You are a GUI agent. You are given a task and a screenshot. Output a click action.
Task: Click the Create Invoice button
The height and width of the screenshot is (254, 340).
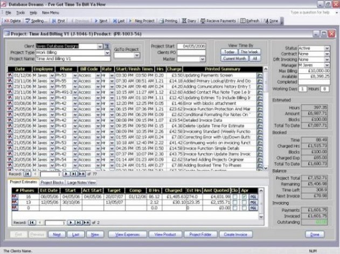[235, 235]
